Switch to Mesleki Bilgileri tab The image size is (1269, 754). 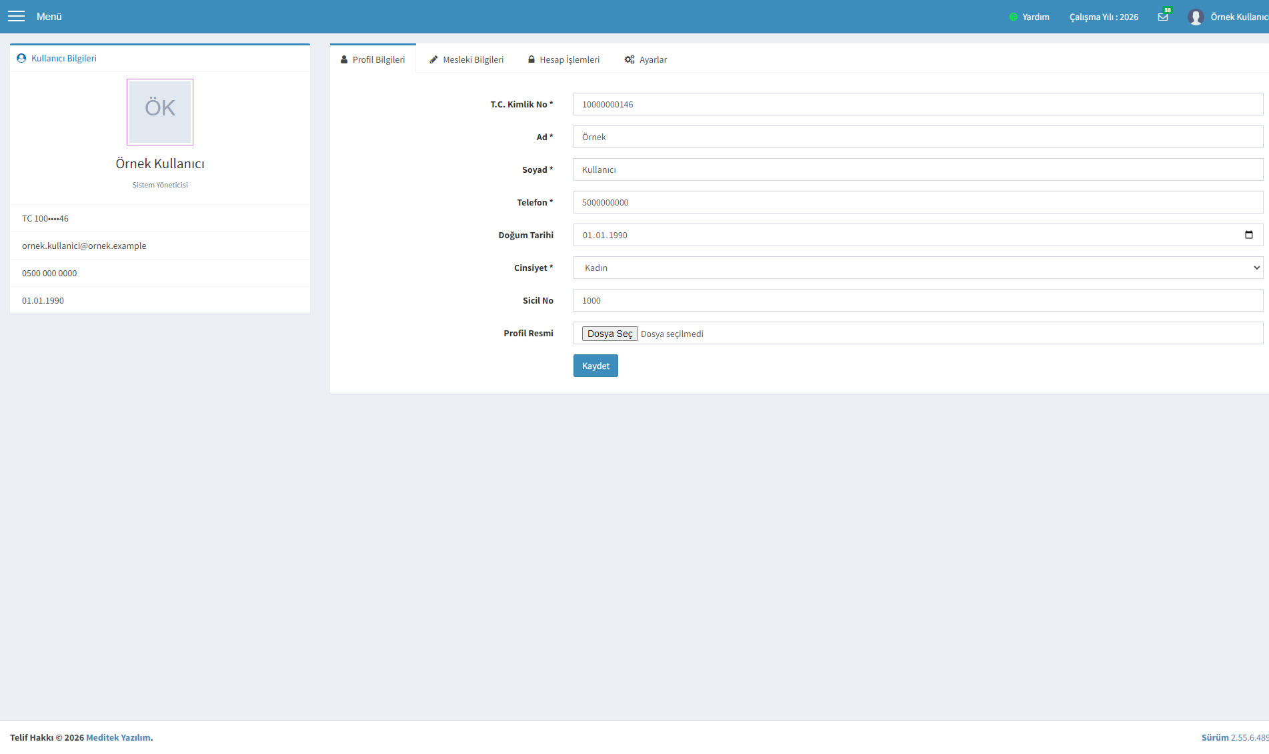coord(467,59)
